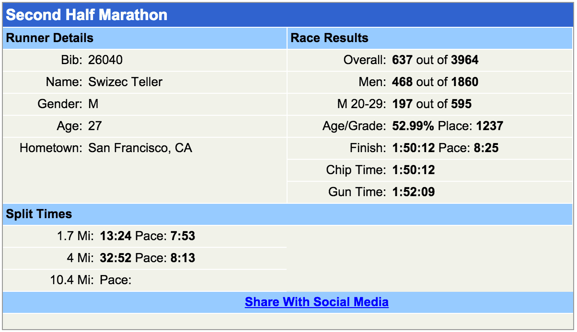Click the Finish time 1:50:12 row
The height and width of the screenshot is (332, 577).
[x=413, y=148]
